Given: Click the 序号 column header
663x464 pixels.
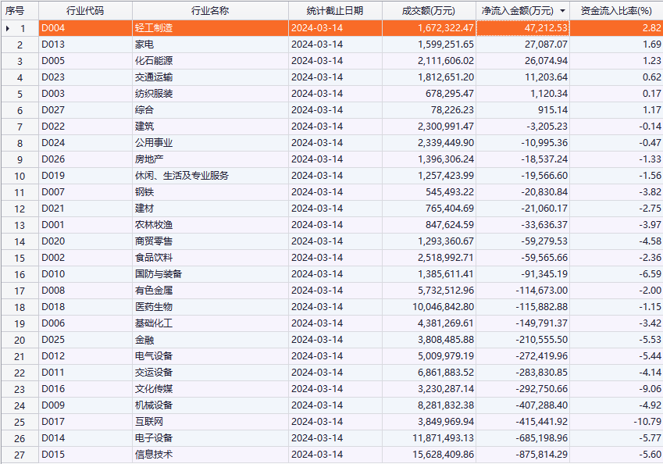Looking at the screenshot, I should [x=16, y=11].
